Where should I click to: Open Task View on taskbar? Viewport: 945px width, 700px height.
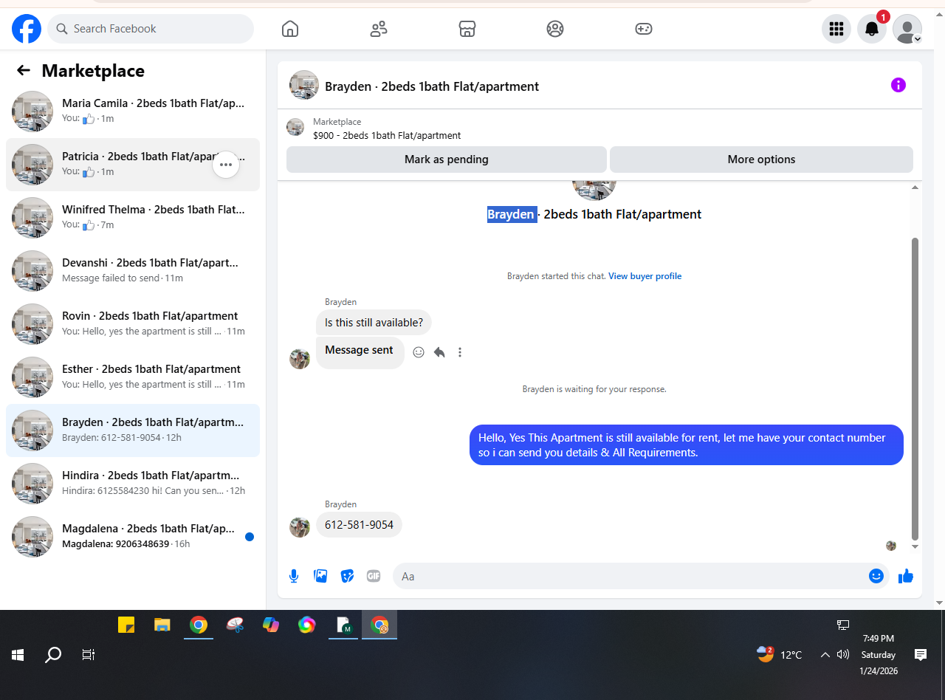(x=89, y=654)
